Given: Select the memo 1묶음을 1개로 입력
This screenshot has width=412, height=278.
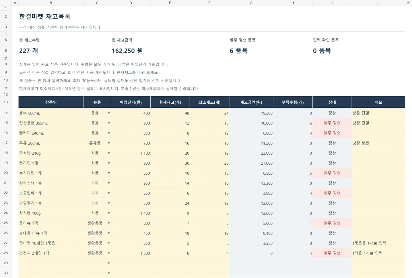Looking at the screenshot, I should (378, 243).
